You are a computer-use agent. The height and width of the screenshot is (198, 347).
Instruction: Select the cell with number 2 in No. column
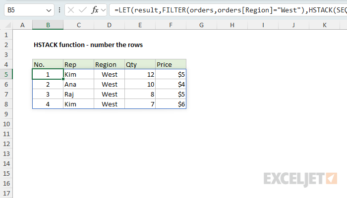coord(48,85)
